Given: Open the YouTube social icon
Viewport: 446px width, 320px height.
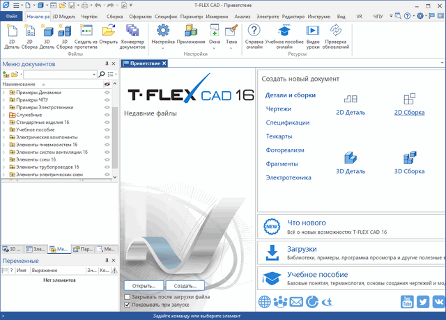Looking at the screenshot, I should tap(408, 301).
